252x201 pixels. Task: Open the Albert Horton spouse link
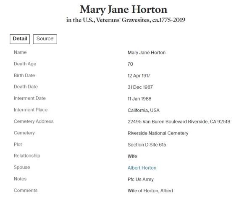(x=142, y=168)
